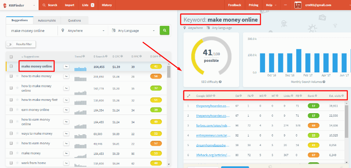Star the 'how to make money fast' keyword

point(17,100)
